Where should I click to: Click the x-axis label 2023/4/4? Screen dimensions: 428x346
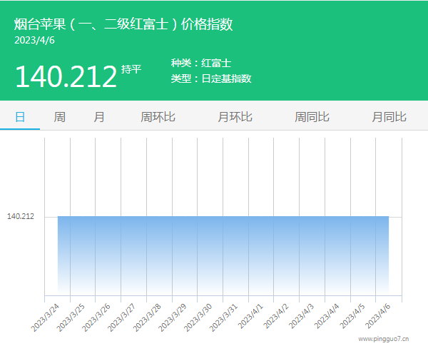tap(327, 316)
